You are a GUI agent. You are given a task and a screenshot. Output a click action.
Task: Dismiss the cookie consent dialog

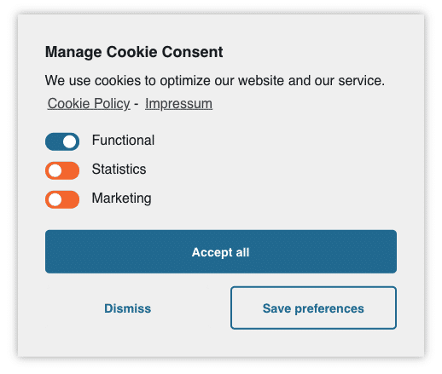pyautogui.click(x=127, y=308)
